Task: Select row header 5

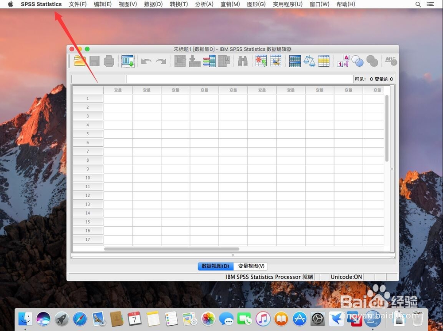Action: click(88, 133)
